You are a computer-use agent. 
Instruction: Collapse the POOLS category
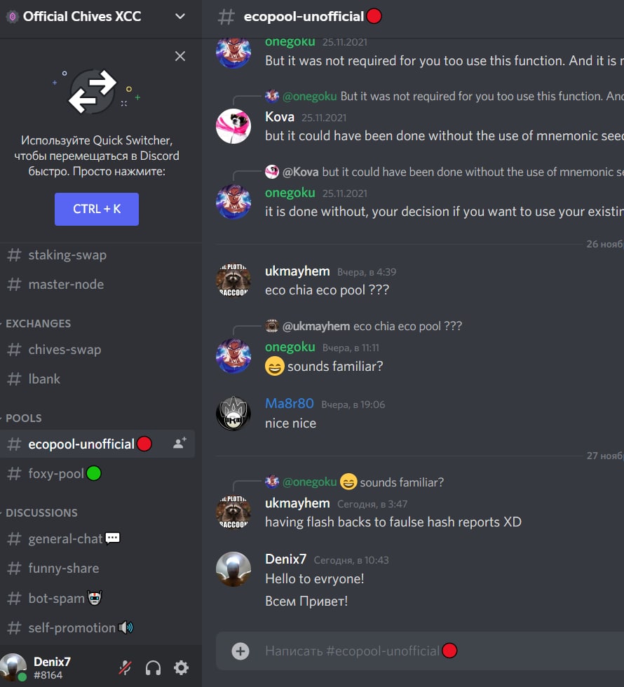click(x=24, y=418)
